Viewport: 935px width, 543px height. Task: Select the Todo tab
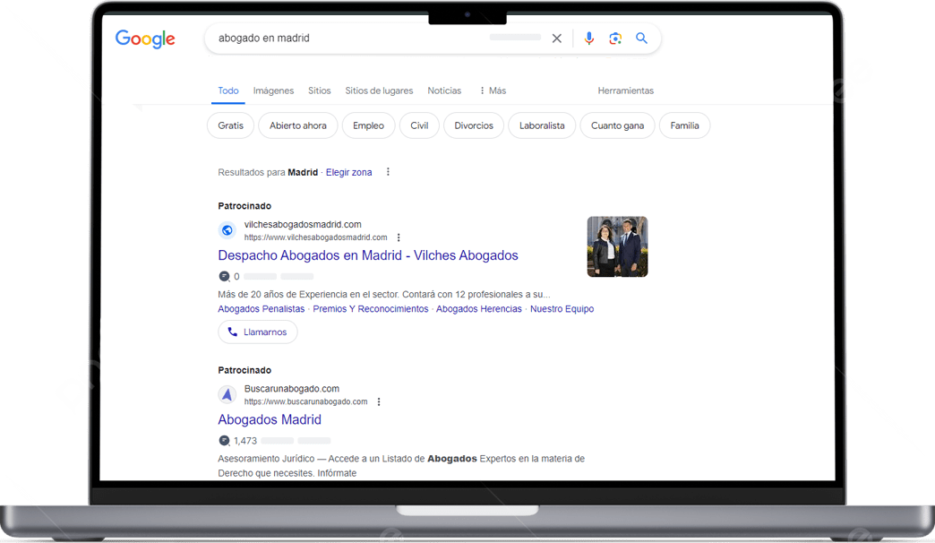[227, 90]
